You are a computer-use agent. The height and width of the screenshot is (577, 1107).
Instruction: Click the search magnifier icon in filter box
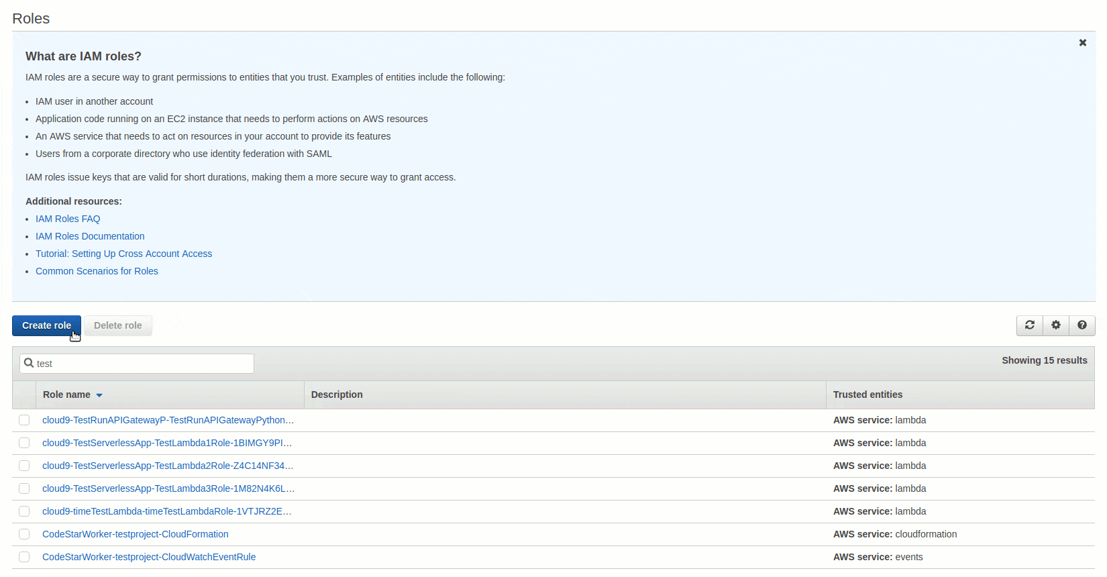tap(29, 363)
